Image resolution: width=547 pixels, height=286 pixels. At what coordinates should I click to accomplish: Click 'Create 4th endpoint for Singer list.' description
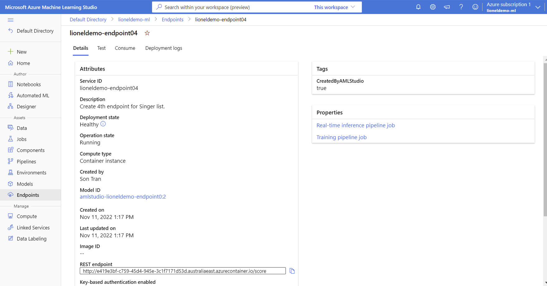[122, 106]
